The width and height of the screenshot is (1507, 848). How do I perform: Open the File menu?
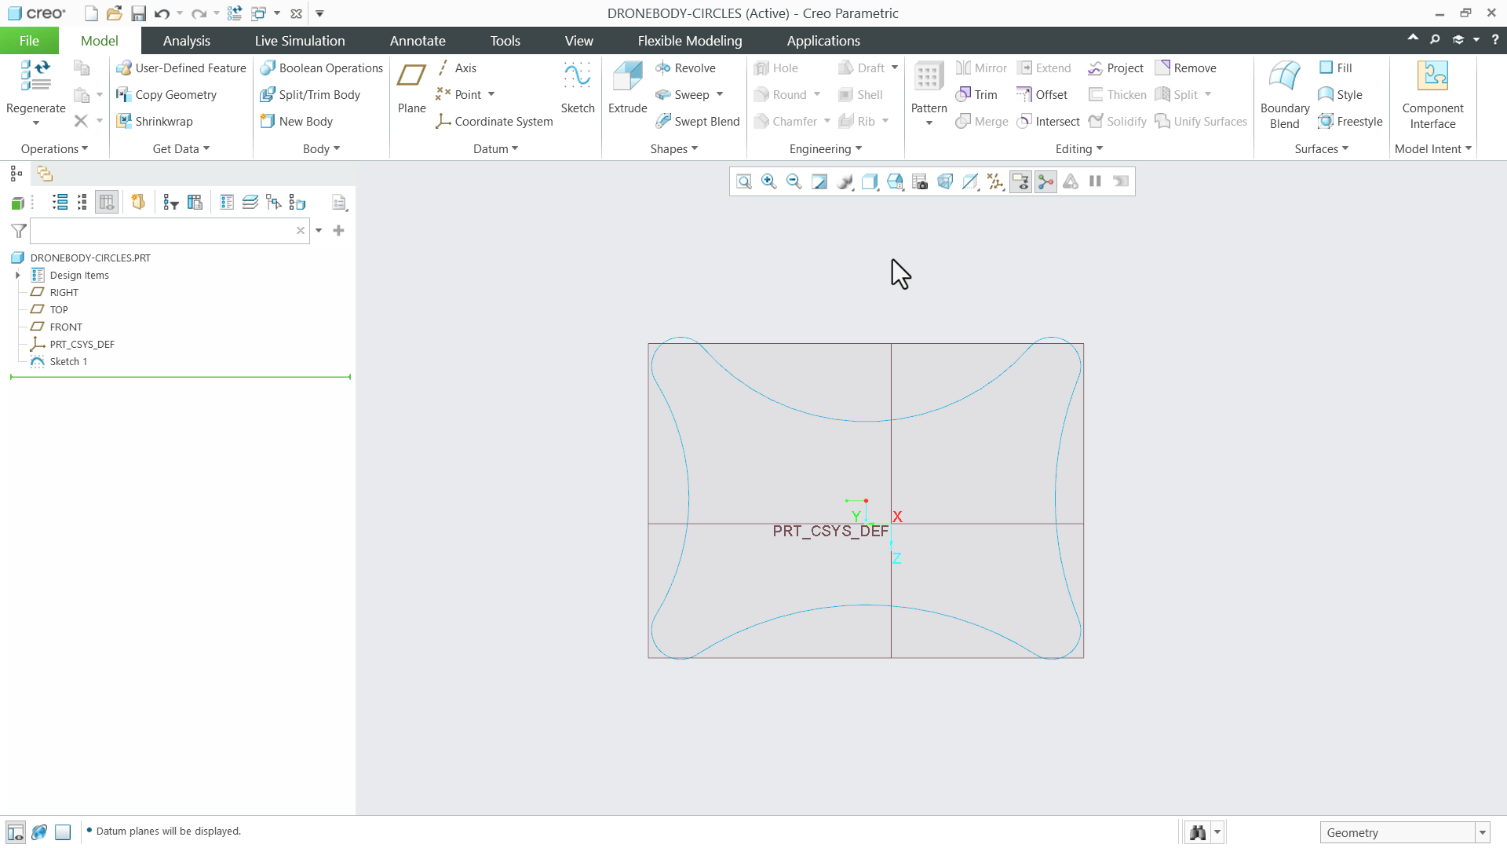28,40
